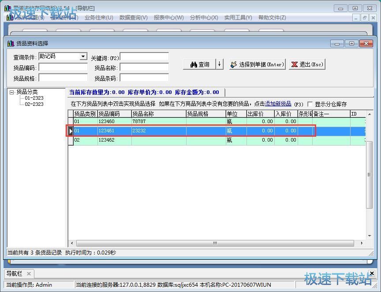Image resolution: width=381 pixels, height=292 pixels.
Task: Click the 备注一 column header
Action: point(331,114)
